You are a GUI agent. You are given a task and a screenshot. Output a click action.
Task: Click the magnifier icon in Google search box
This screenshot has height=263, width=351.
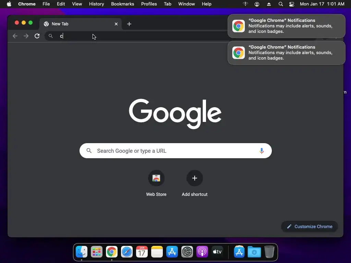tap(89, 151)
